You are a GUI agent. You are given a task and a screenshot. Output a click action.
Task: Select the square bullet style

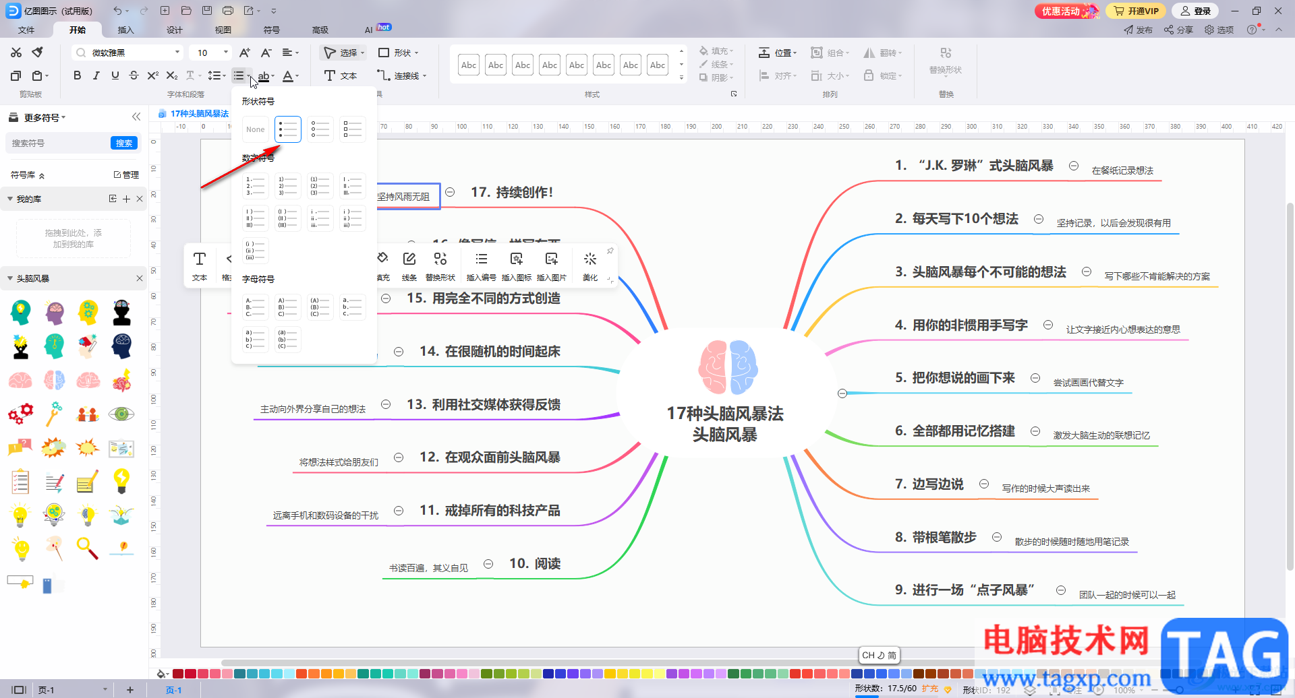pos(353,129)
